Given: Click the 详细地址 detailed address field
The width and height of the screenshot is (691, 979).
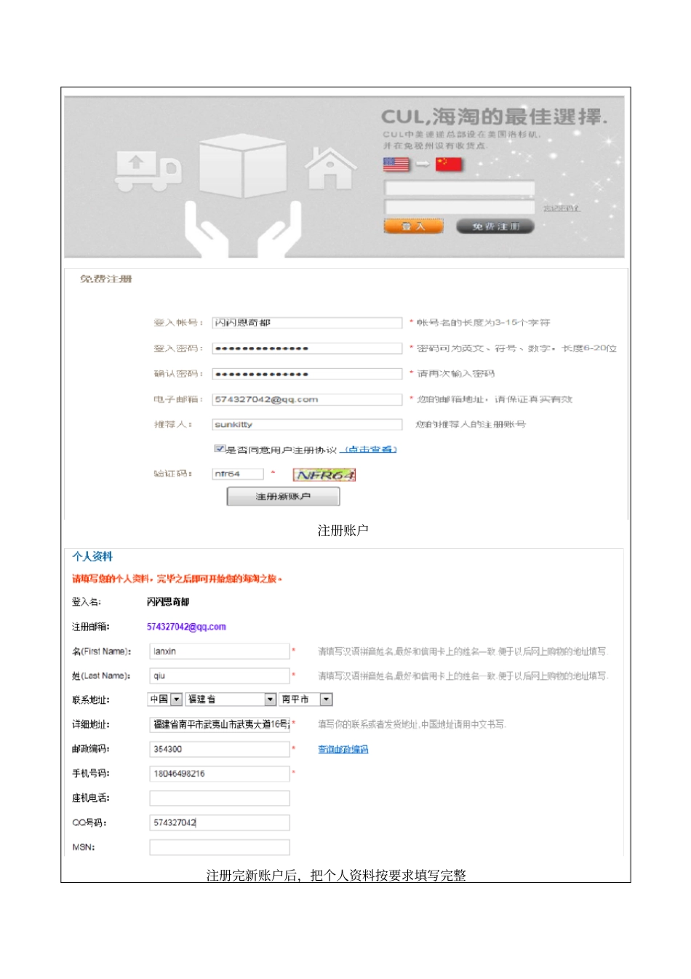Looking at the screenshot, I should pos(220,724).
